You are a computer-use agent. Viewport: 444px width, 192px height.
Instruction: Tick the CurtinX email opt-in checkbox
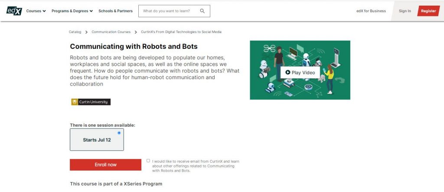click(148, 161)
